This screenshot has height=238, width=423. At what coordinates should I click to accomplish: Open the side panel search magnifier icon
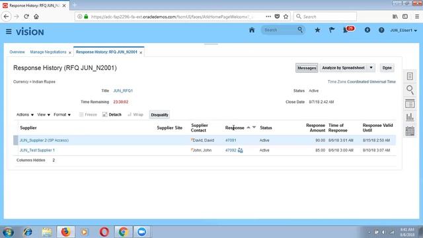tap(410, 90)
